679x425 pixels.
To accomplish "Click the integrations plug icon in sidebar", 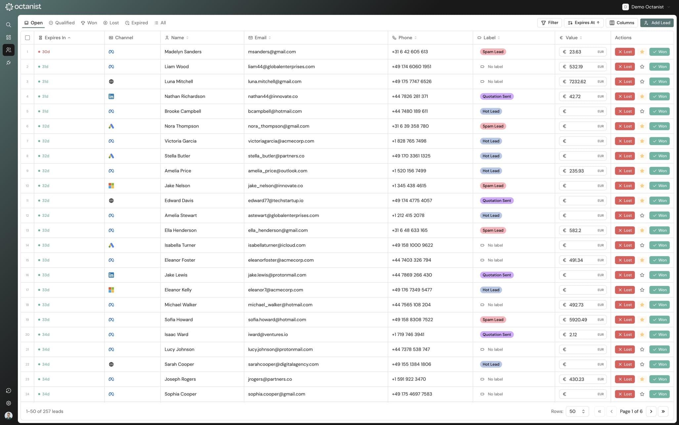I will pyautogui.click(x=9, y=63).
